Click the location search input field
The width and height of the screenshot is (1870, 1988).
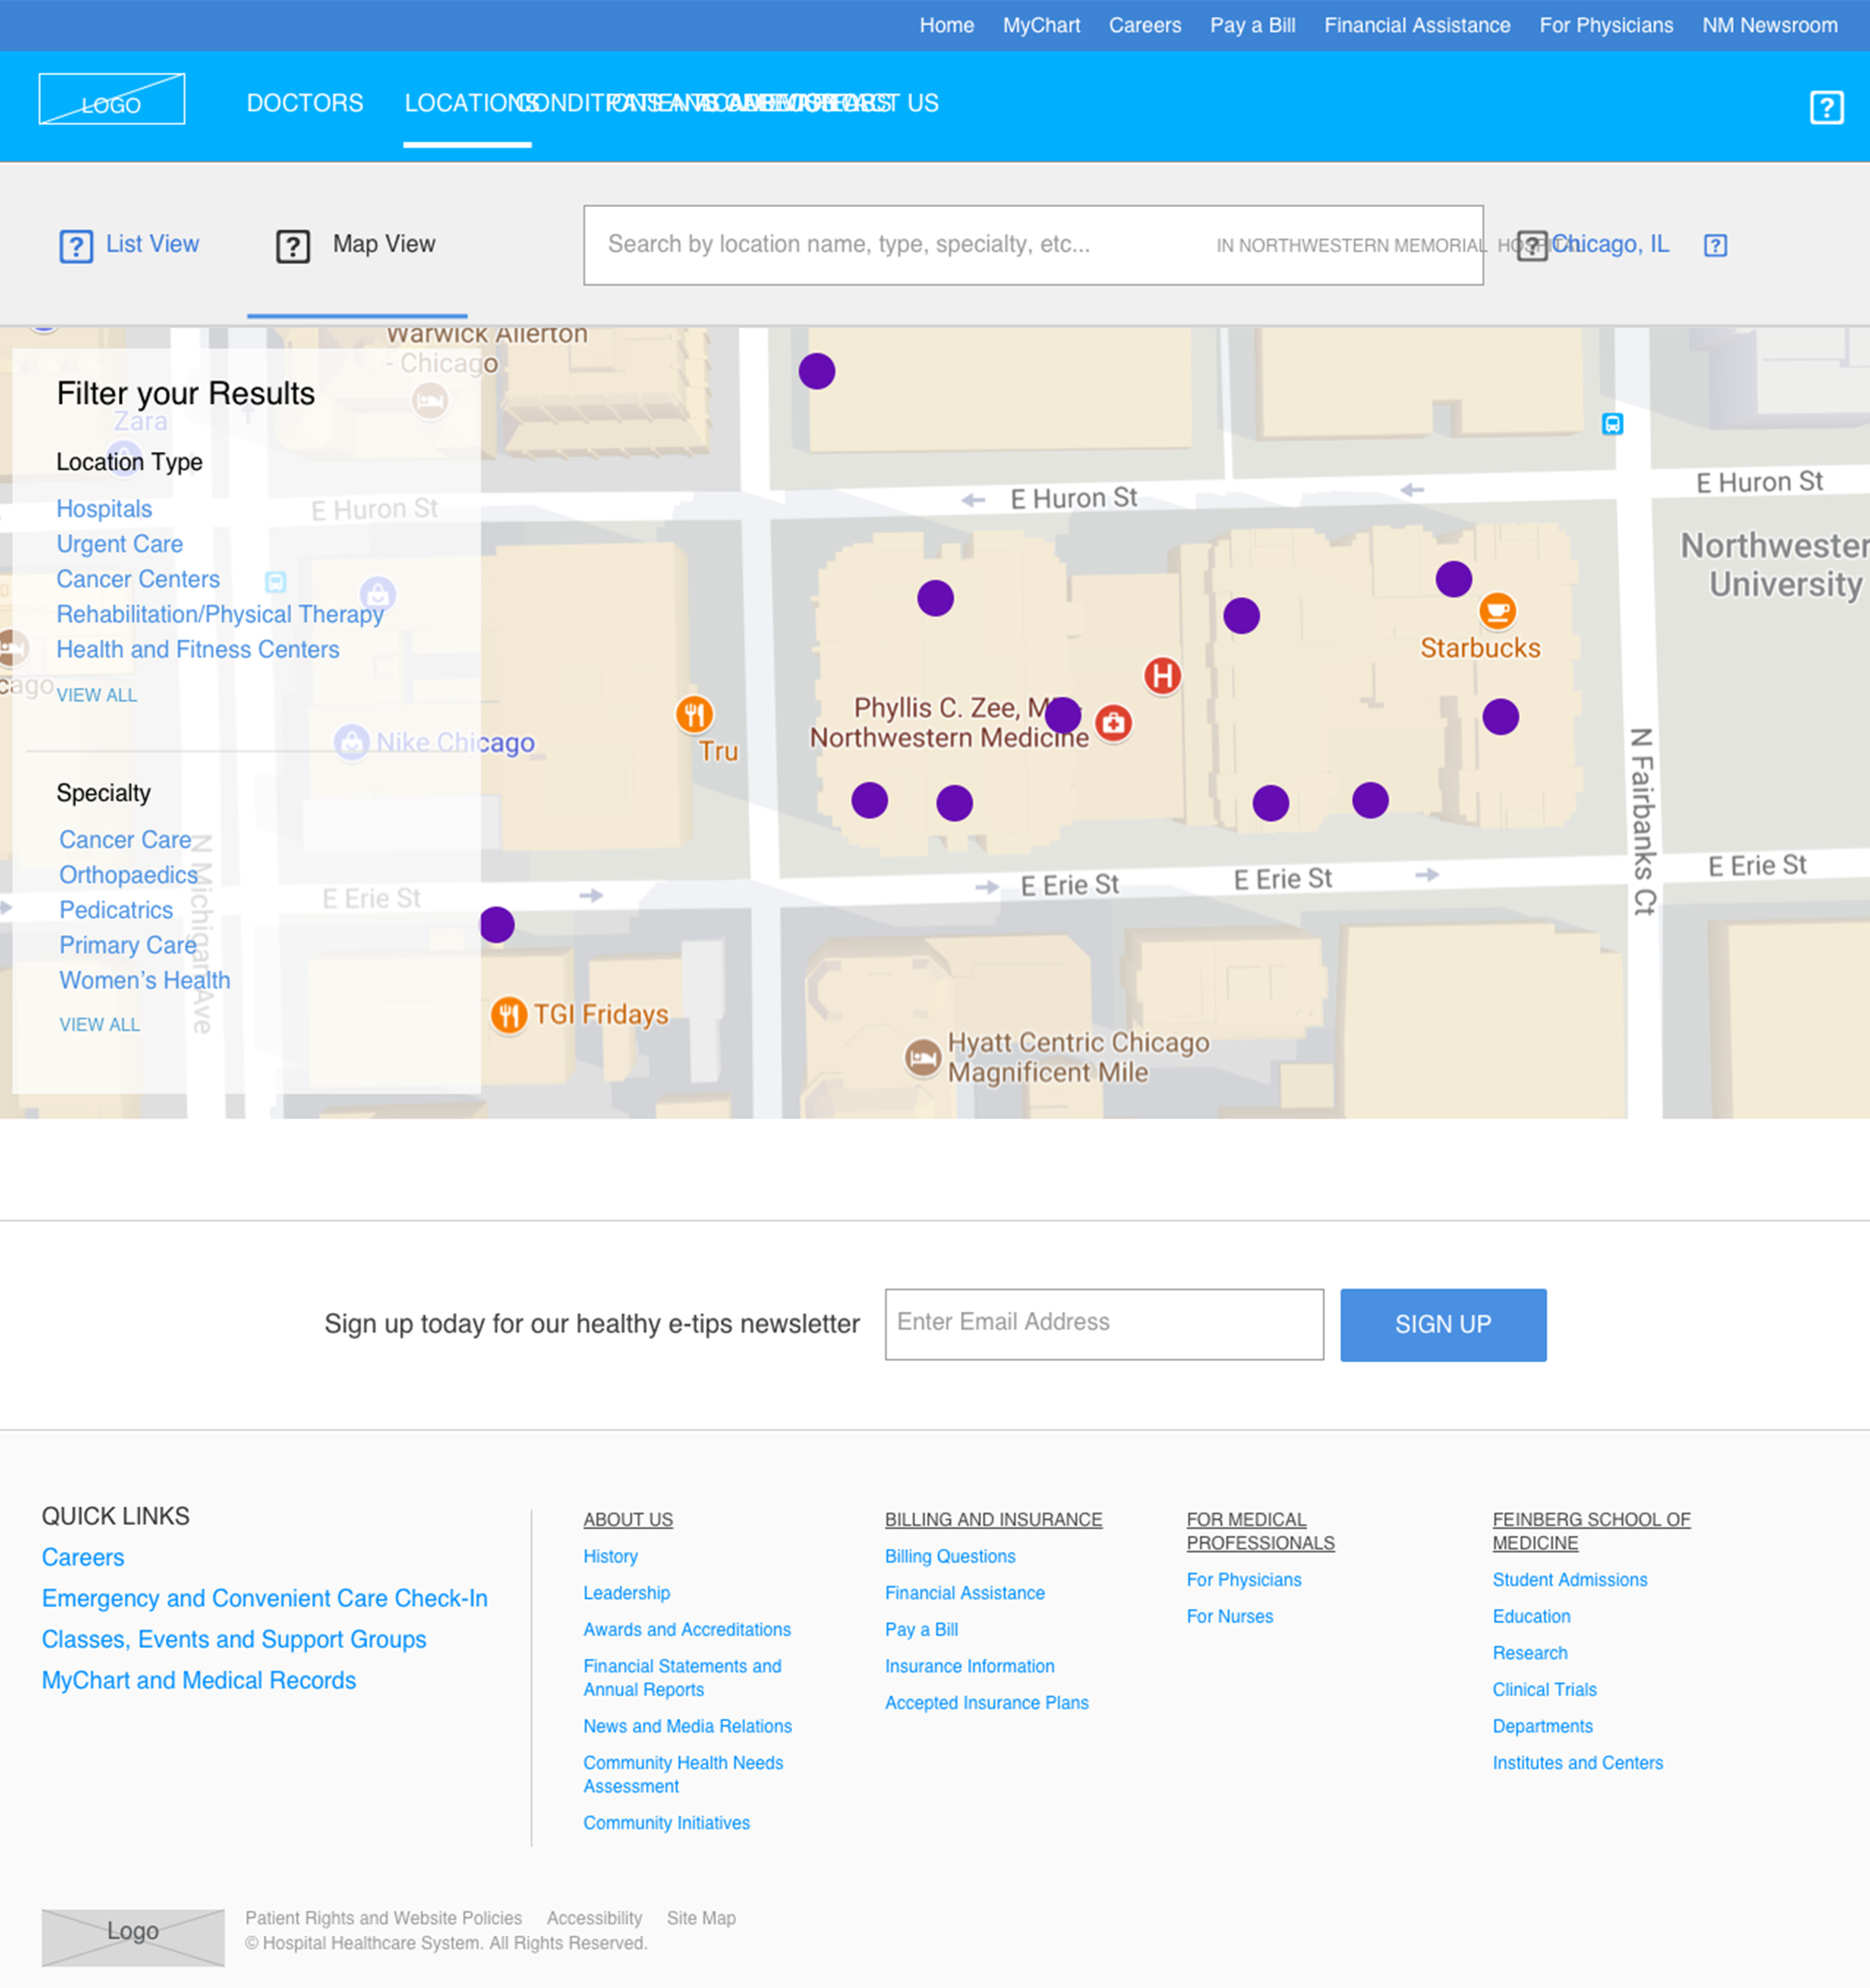point(1033,245)
